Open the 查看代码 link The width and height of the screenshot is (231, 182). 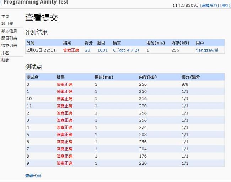[33, 176]
